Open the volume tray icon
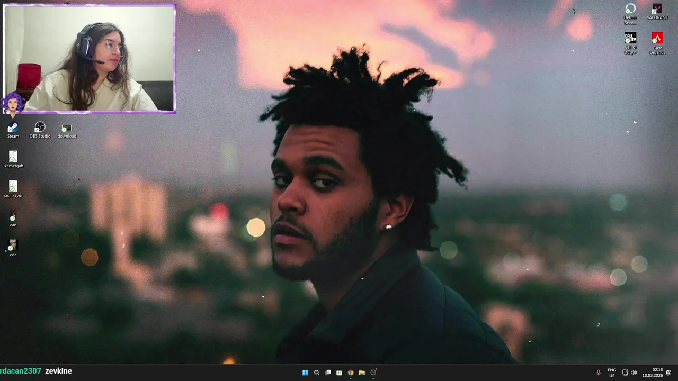Viewport: 678px width, 381px height. (634, 373)
